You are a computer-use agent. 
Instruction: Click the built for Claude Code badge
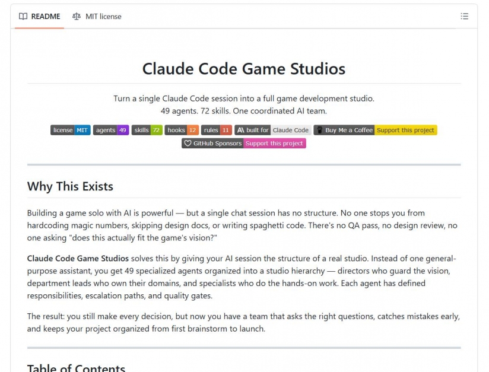(x=274, y=130)
